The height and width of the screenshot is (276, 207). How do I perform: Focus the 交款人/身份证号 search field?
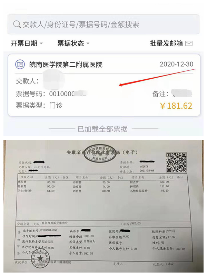(103, 24)
